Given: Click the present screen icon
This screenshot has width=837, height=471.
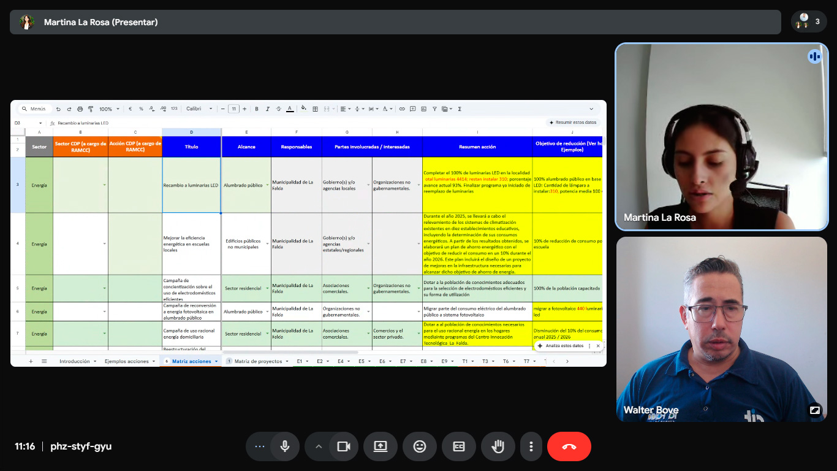Looking at the screenshot, I should pos(381,446).
